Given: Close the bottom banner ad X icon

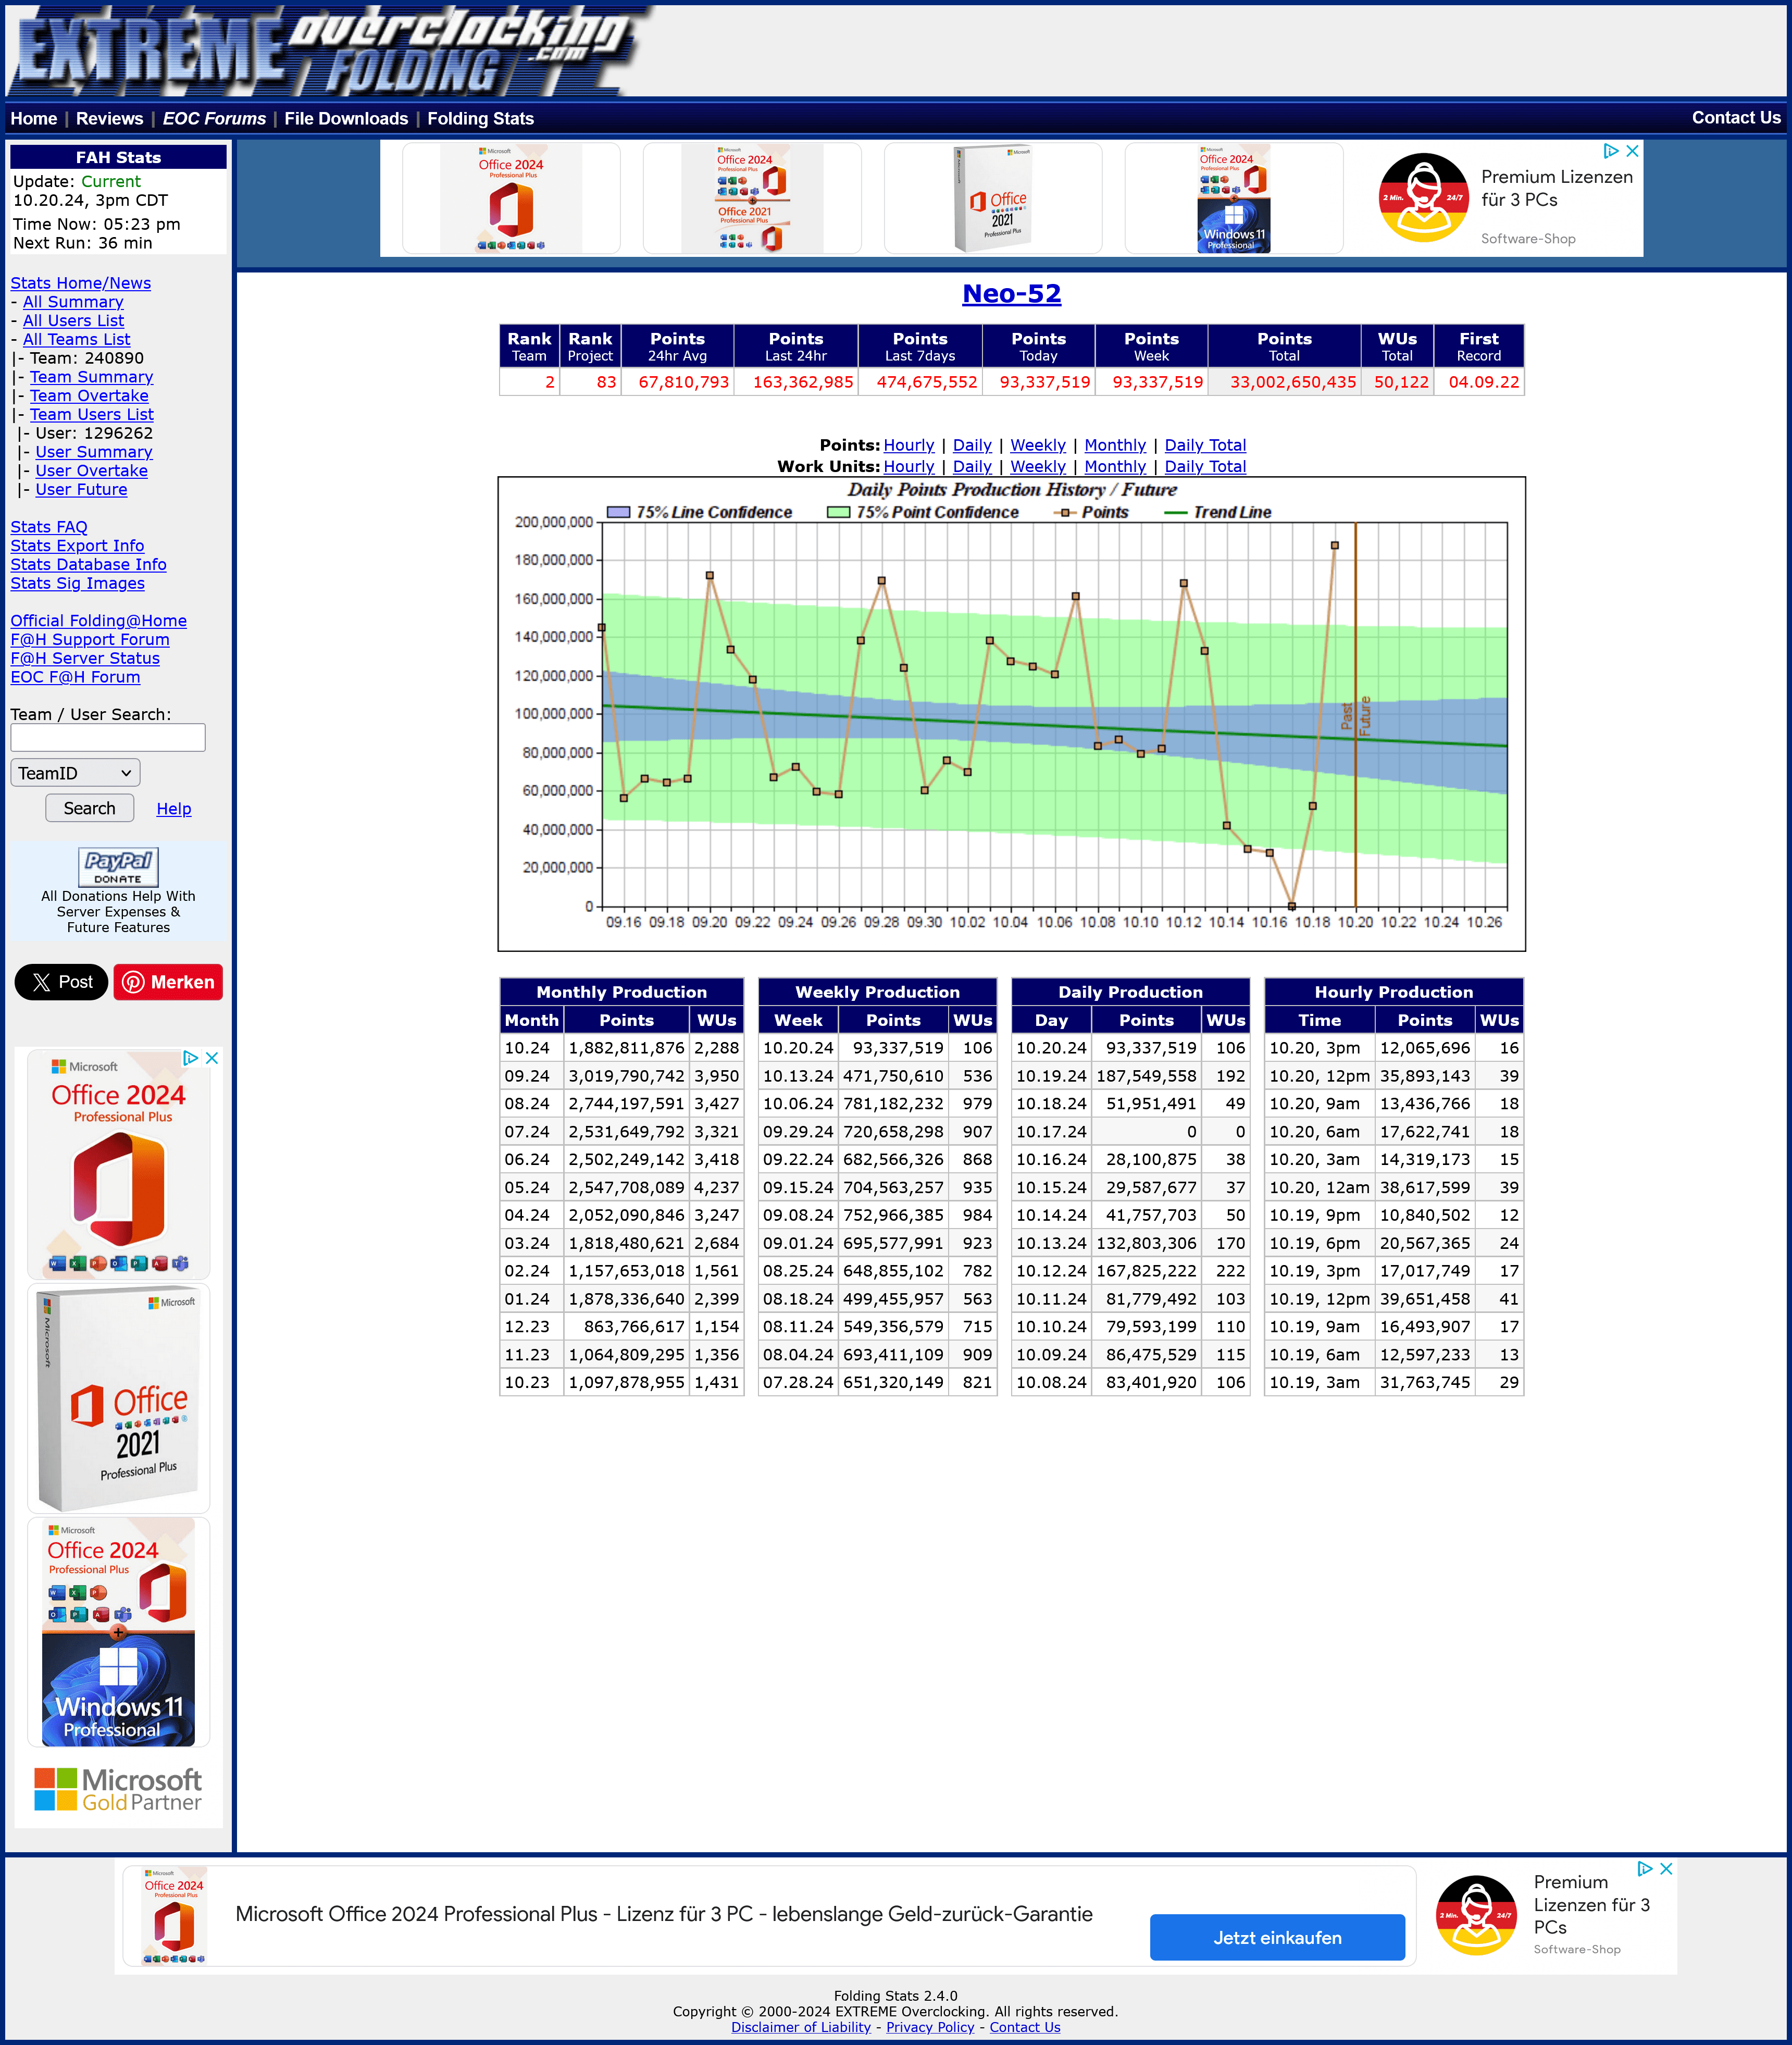Looking at the screenshot, I should tap(1666, 1868).
